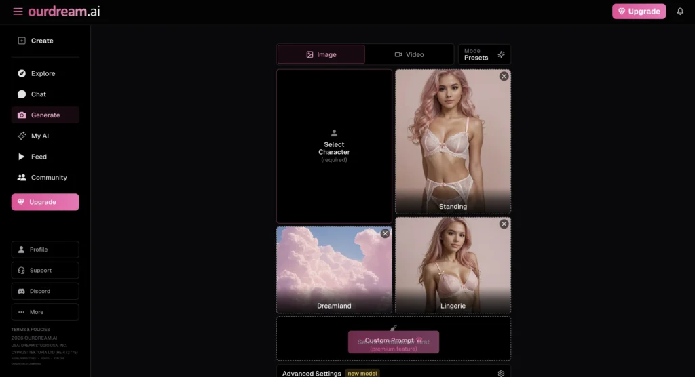The image size is (695, 377).
Task: Click the Terms & Policies link
Action: click(x=31, y=330)
